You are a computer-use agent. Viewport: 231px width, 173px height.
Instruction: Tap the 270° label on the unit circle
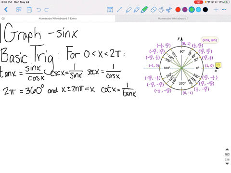click(182, 84)
